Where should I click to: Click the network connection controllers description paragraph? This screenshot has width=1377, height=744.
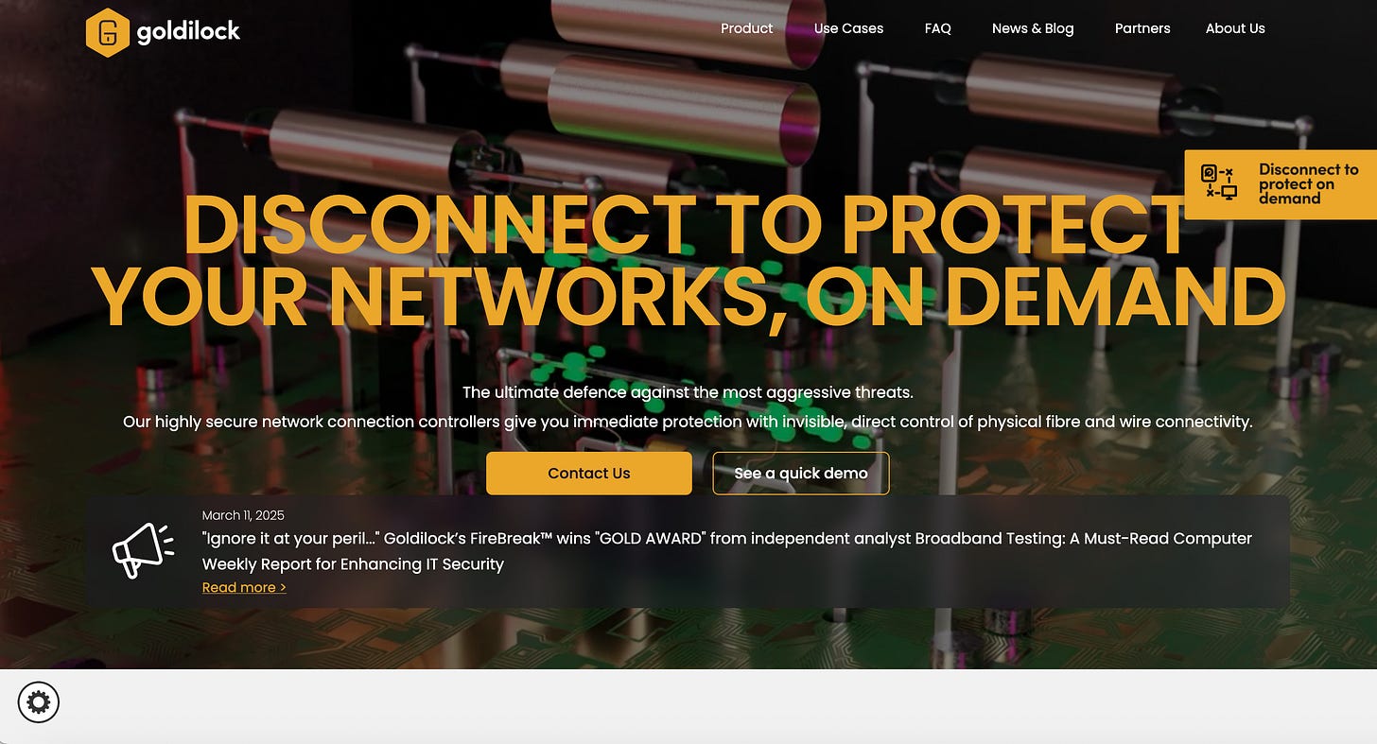[x=688, y=422]
